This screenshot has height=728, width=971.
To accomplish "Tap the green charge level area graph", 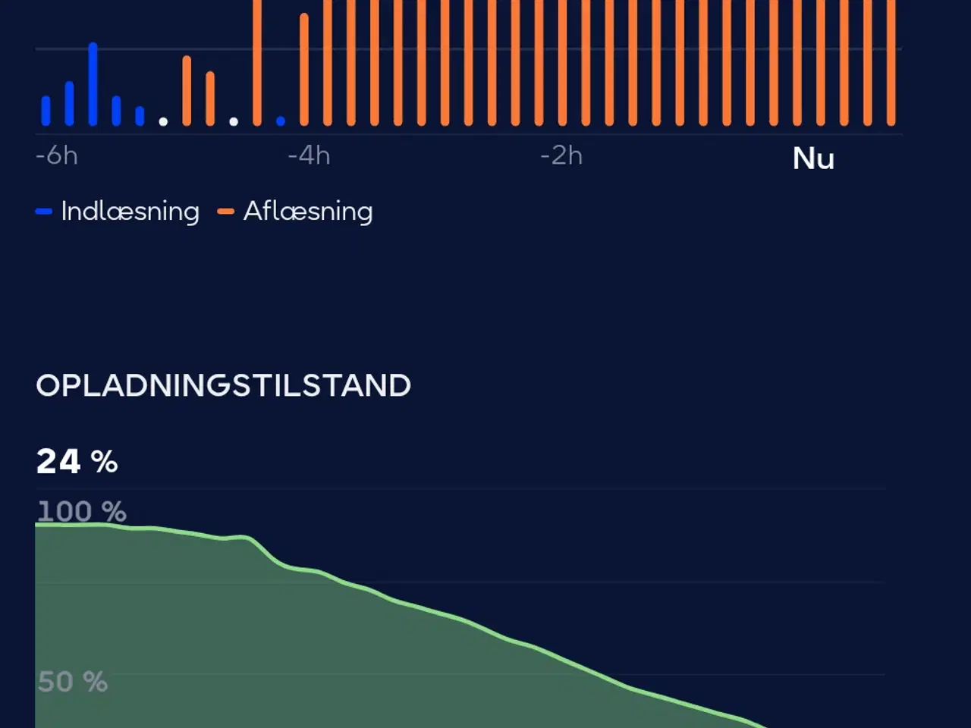I will [303, 652].
